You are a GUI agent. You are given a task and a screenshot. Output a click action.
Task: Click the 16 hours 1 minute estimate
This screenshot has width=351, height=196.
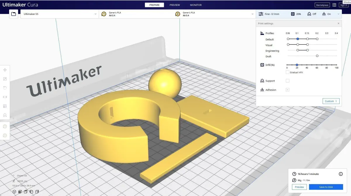pyautogui.click(x=308, y=174)
